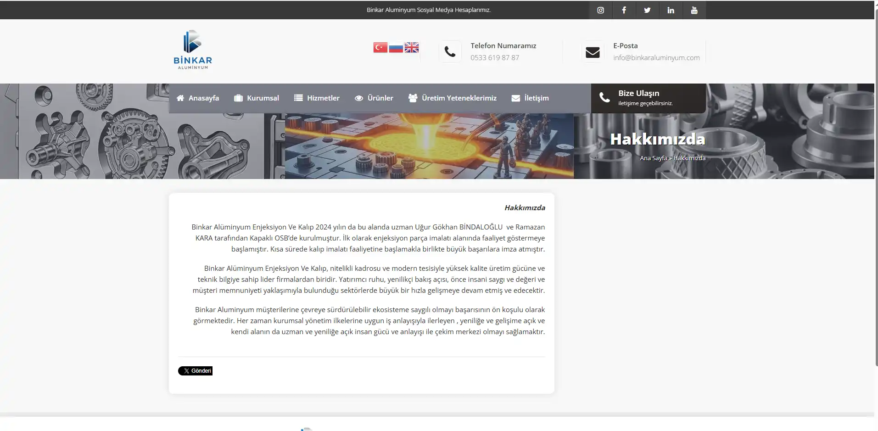Open the Facebook social media icon
The height and width of the screenshot is (431, 878).
624,10
